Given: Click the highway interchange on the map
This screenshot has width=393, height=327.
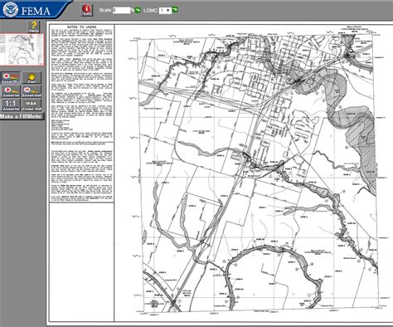Looking at the screenshot, I should pos(298,81).
